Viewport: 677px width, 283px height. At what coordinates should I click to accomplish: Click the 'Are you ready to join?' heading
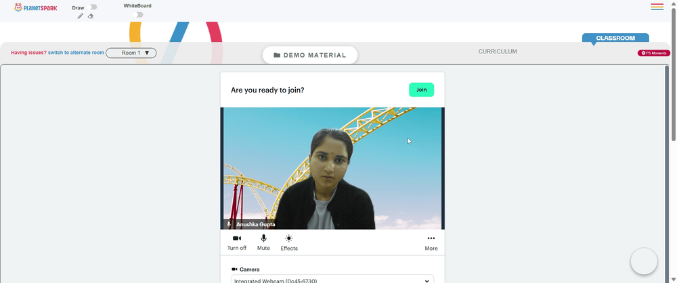(267, 90)
